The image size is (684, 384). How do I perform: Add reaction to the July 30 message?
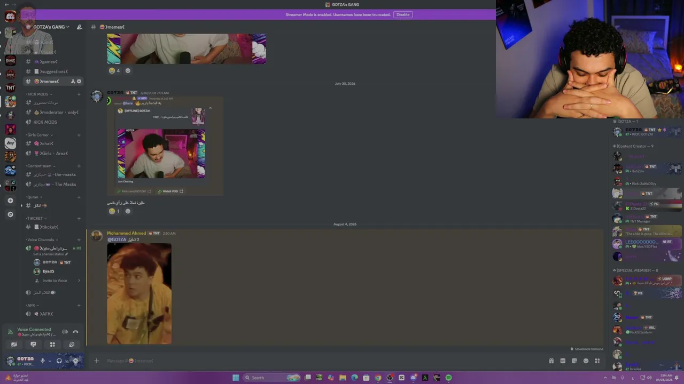128,211
